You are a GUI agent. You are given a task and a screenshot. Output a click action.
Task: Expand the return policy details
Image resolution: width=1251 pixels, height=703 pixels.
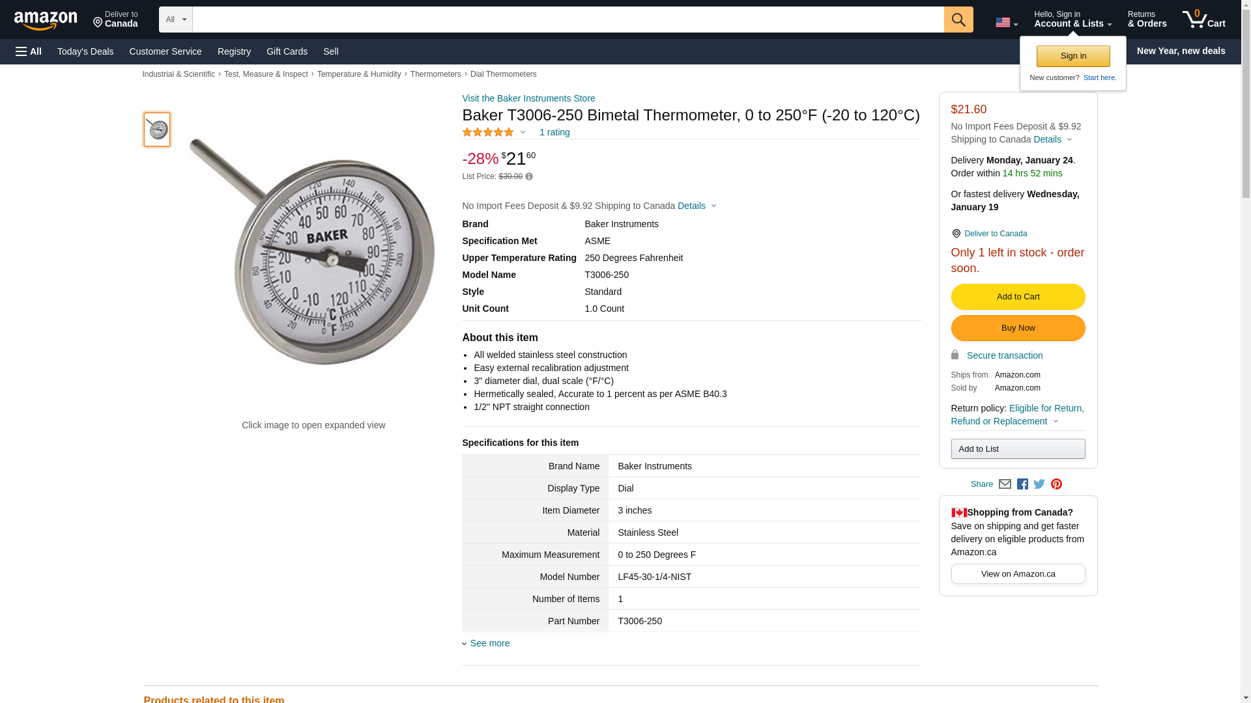(x=1056, y=421)
